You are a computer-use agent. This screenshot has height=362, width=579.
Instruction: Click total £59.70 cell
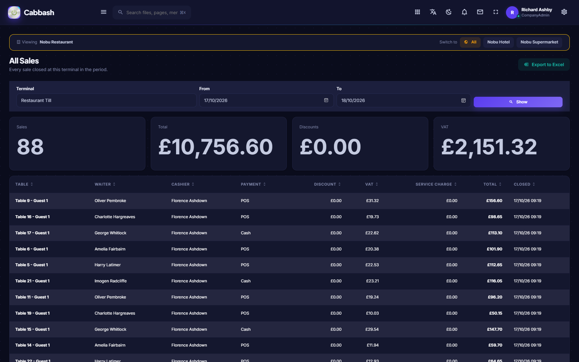(x=495, y=345)
